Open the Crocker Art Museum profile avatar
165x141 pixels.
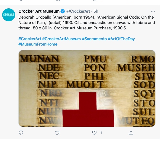(x=8, y=15)
